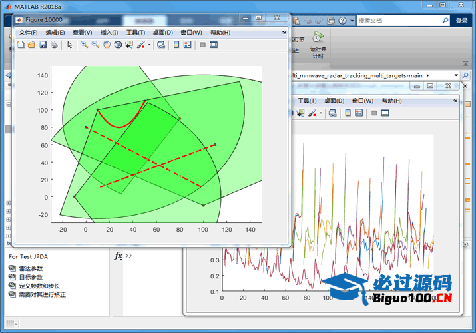Open 帮助(H) menu in the second figure window

click(x=392, y=101)
